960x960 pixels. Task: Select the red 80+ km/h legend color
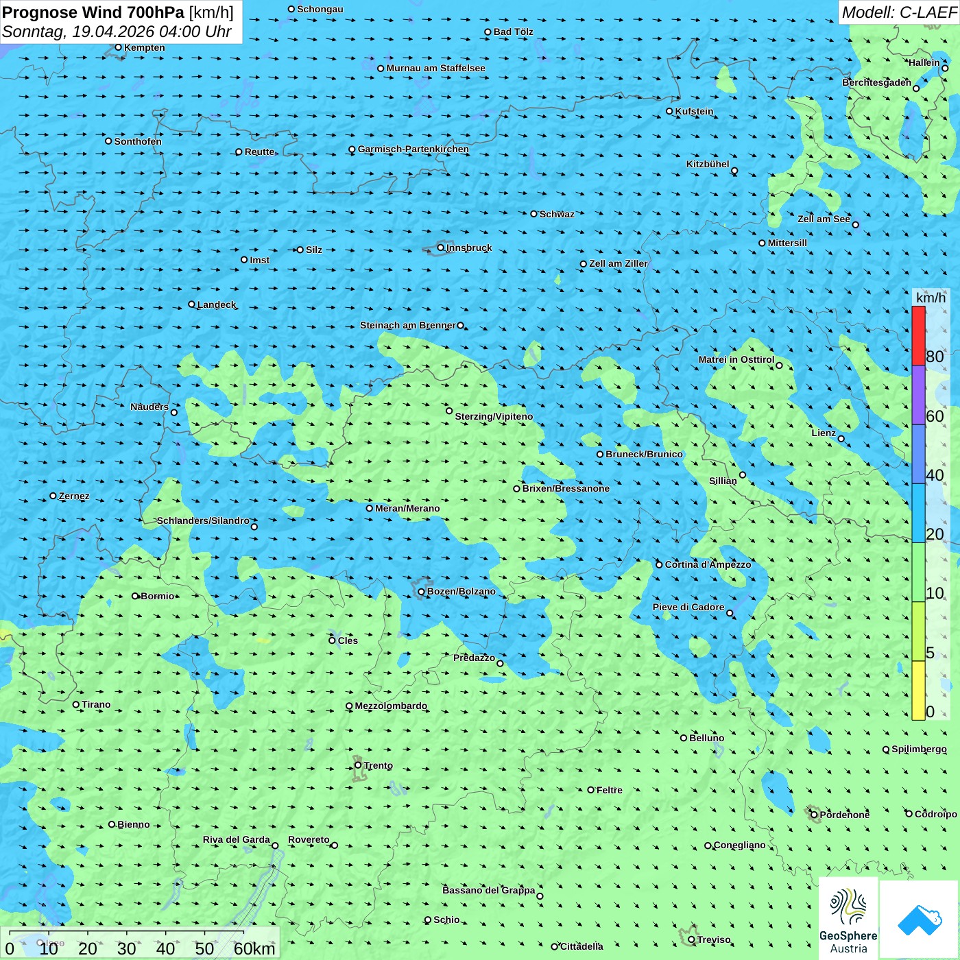click(918, 335)
